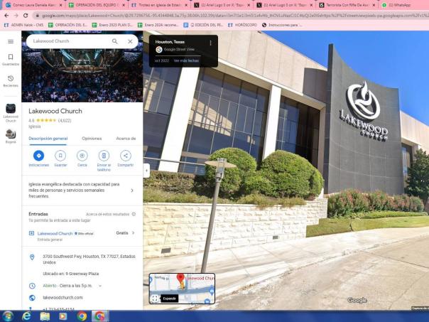
Task: Clear the Lakewood Church search
Action: (x=130, y=42)
